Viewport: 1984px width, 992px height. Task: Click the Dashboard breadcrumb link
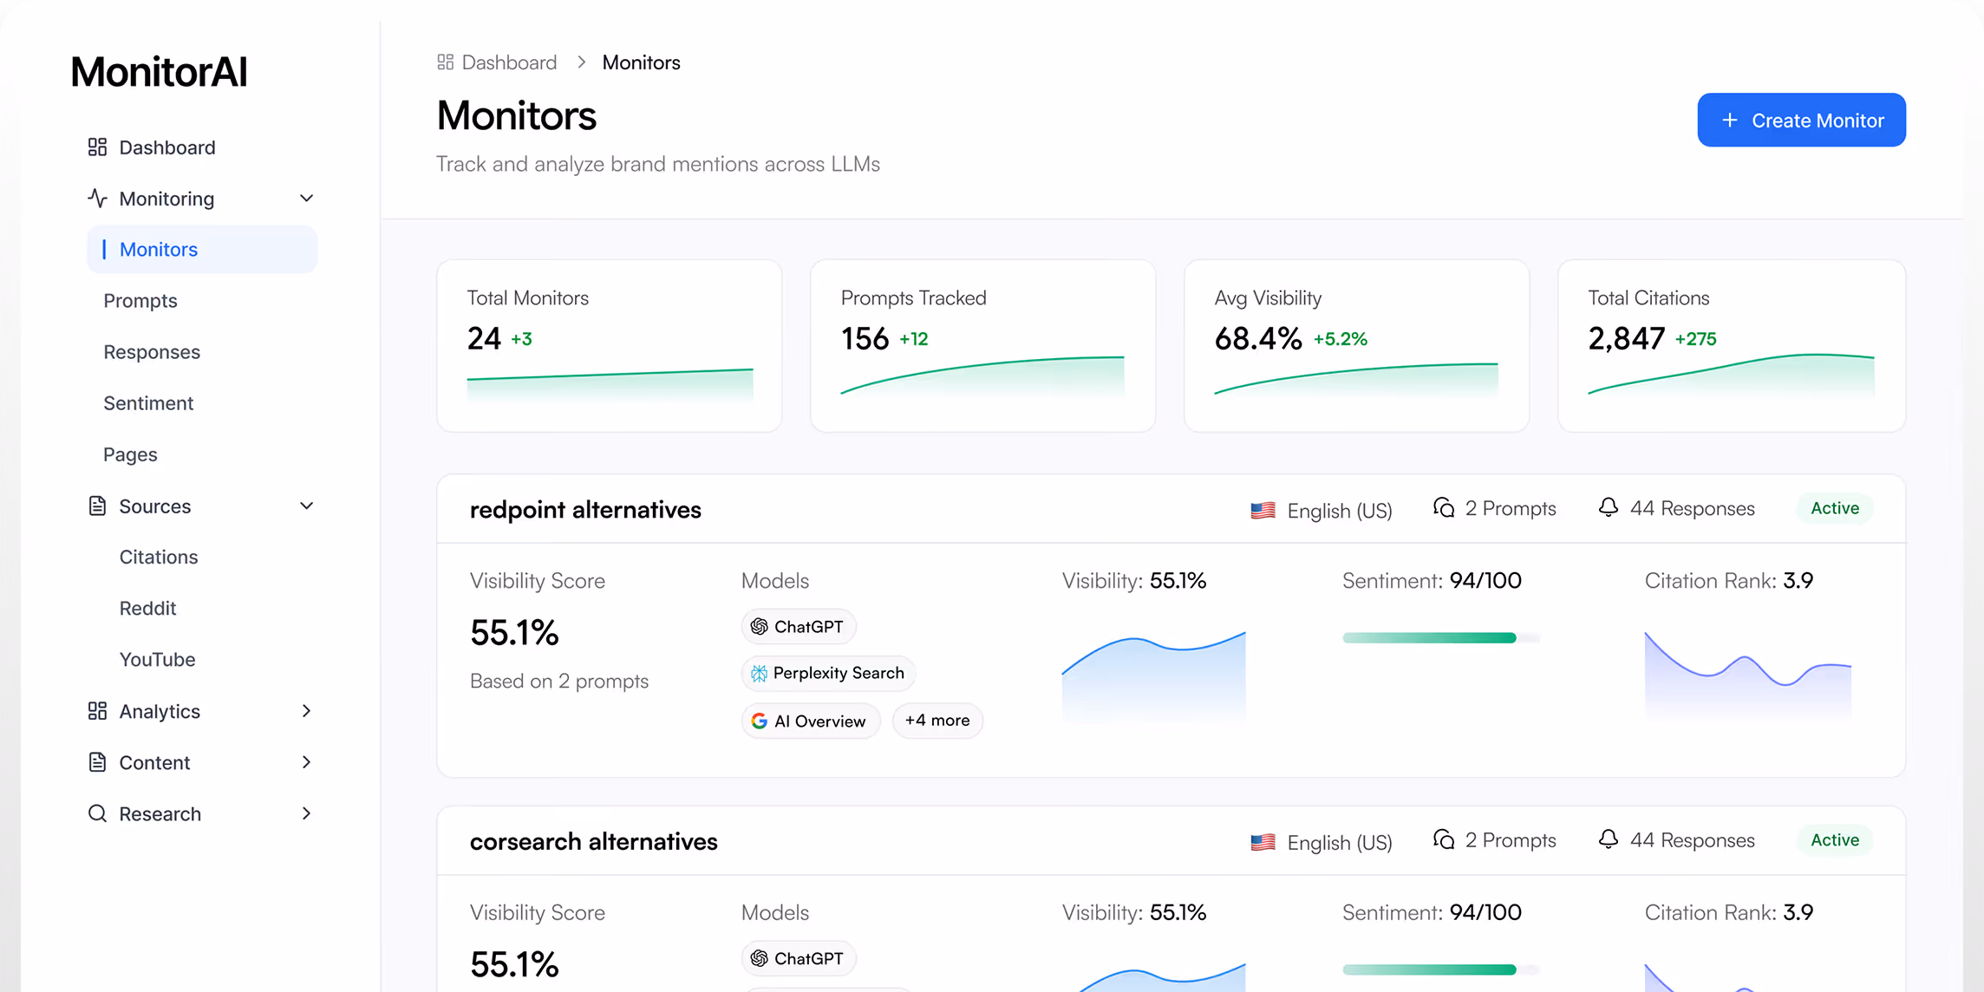coord(508,62)
